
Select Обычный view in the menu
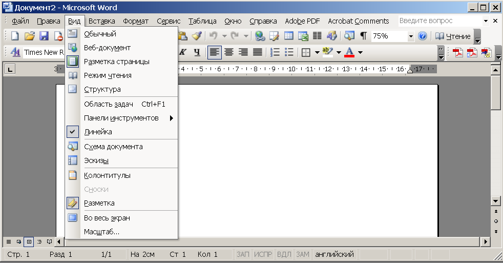121,34
